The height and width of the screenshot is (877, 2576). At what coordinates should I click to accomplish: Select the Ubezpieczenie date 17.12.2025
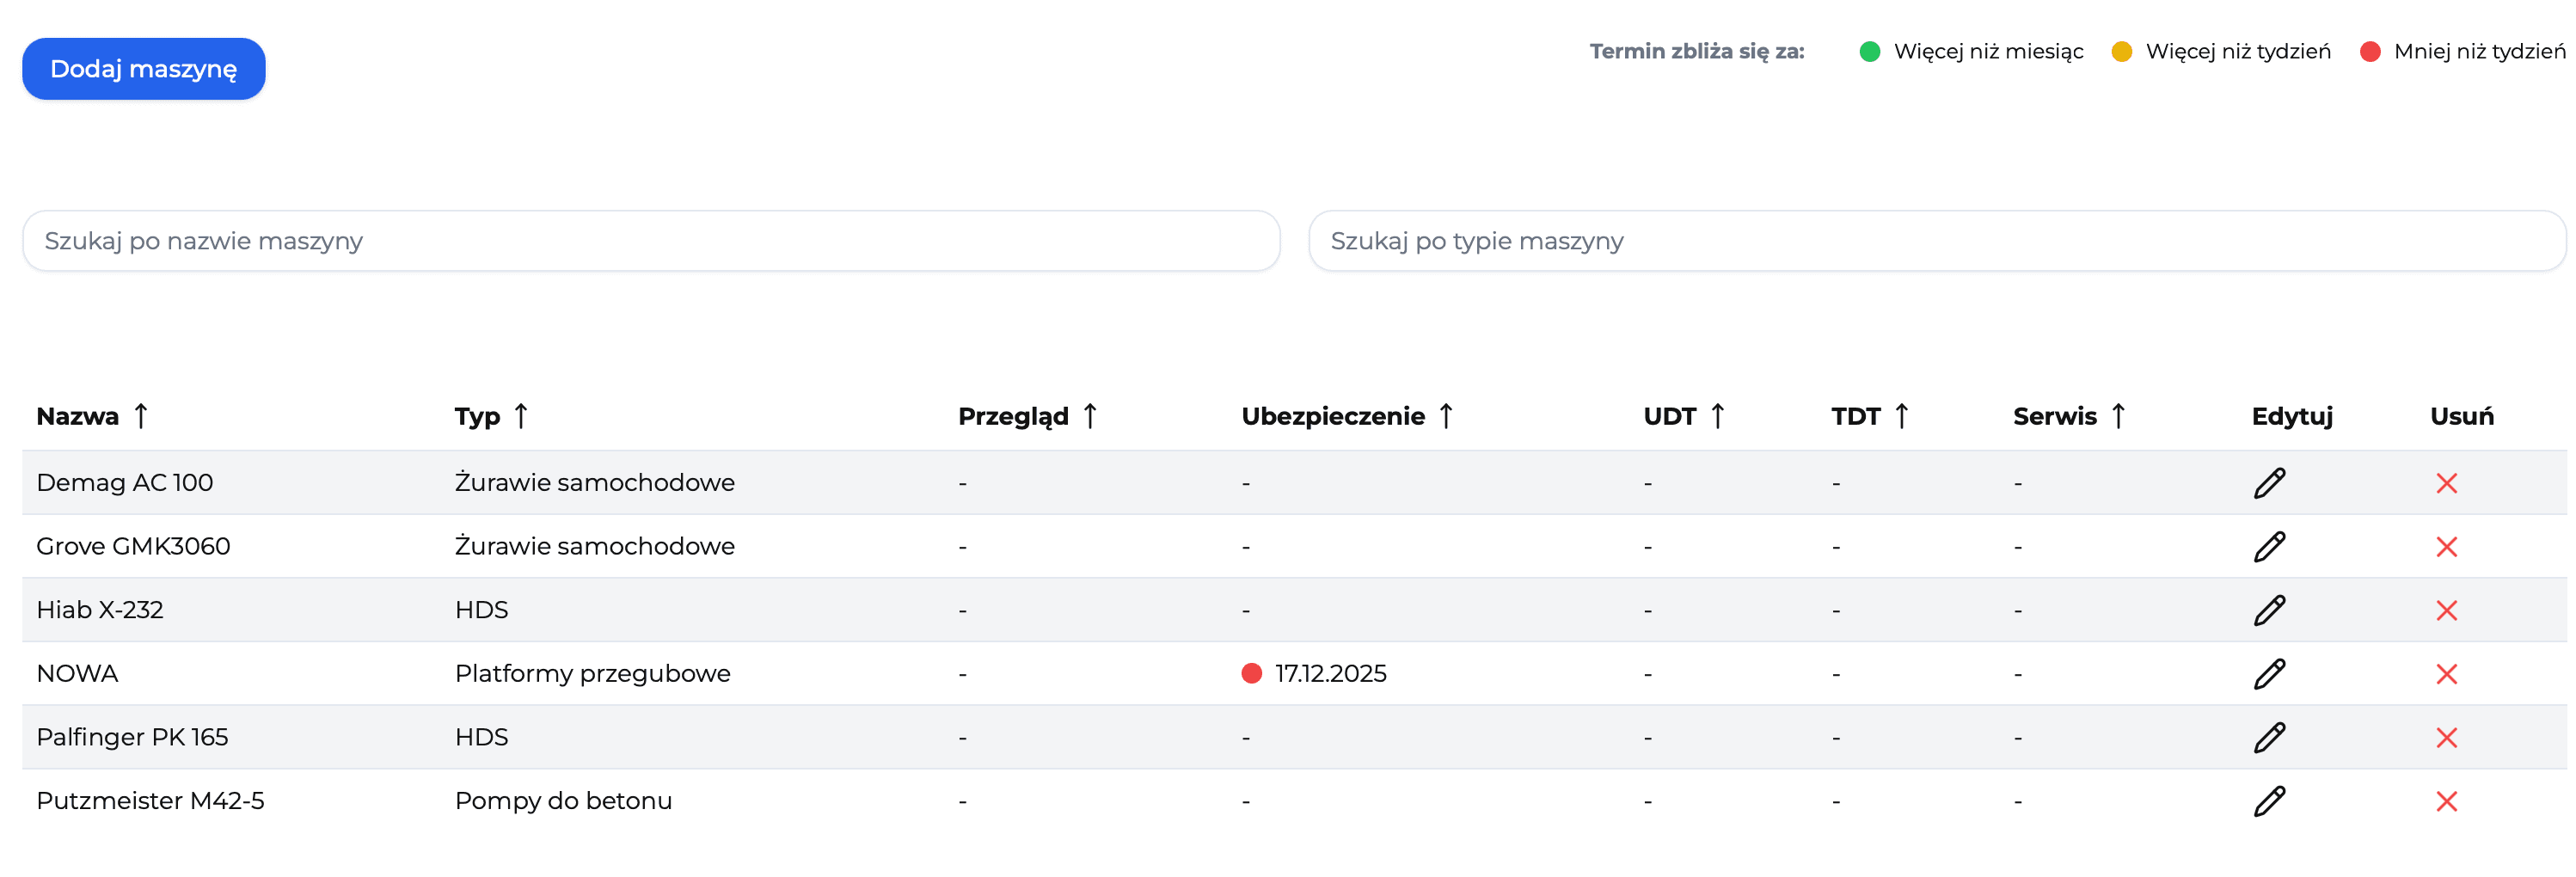(x=1330, y=673)
